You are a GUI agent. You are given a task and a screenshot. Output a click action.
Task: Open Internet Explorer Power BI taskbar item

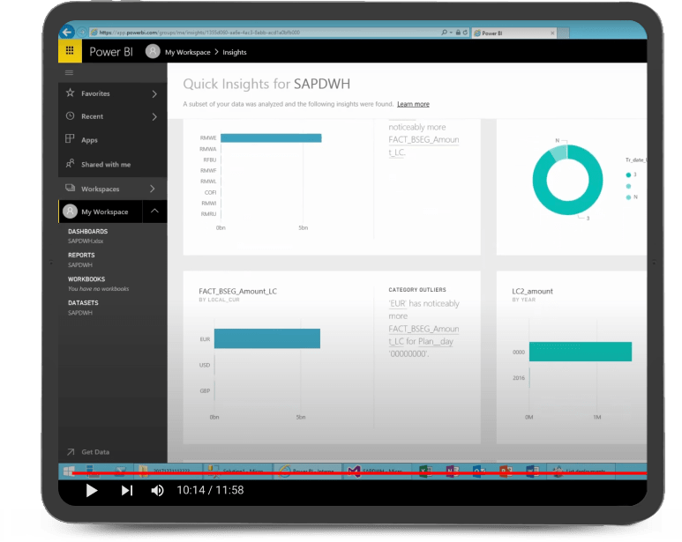point(308,471)
